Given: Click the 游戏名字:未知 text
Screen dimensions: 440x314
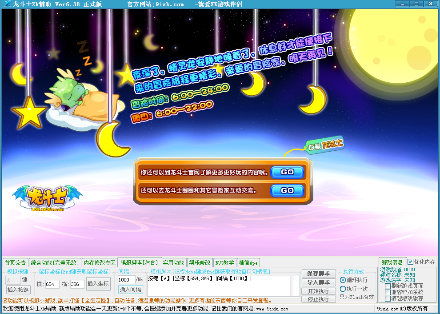Looking at the screenshot, I should pyautogui.click(x=397, y=280).
